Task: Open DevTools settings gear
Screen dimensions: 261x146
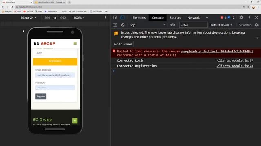Action: pos(241,17)
